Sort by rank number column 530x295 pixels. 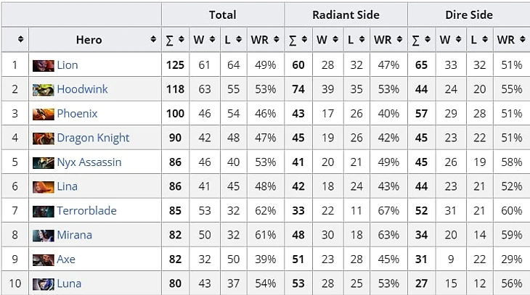click(20, 40)
